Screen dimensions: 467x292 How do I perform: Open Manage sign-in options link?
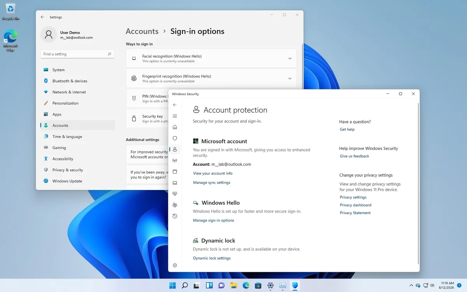[214, 220]
